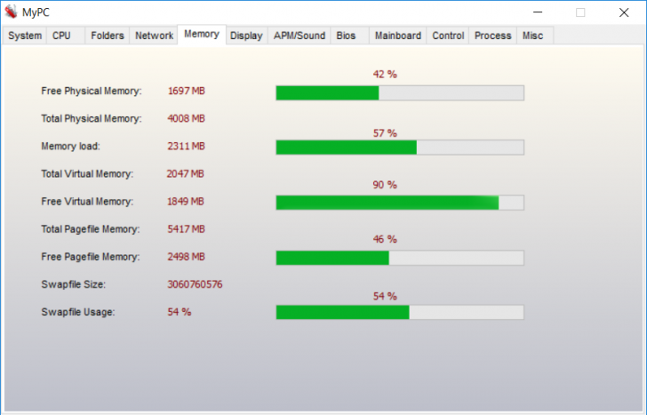Click the "Memory load:" label

tap(70, 147)
